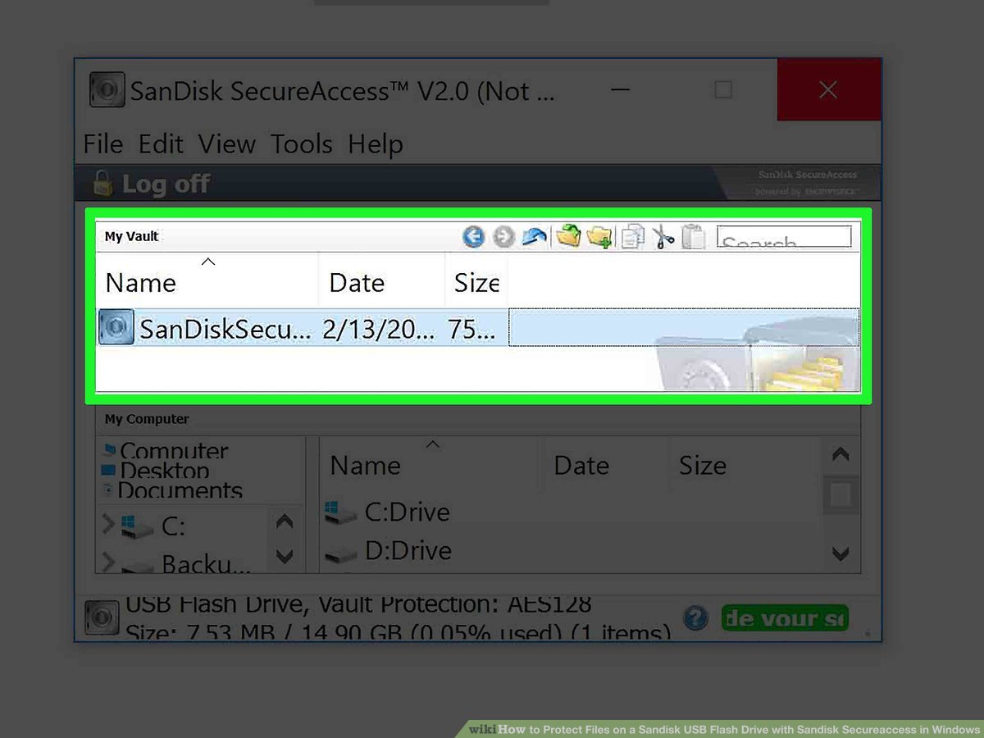Image resolution: width=984 pixels, height=738 pixels.
Task: Select Computer in the folder tree
Action: click(174, 450)
